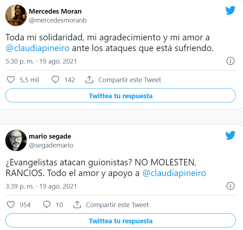This screenshot has height=230, width=243.
Task: Click Twitter bird logo on mario segade tweet
Action: pos(230,135)
